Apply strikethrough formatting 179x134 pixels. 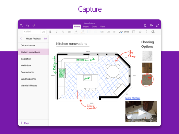coord(69,32)
